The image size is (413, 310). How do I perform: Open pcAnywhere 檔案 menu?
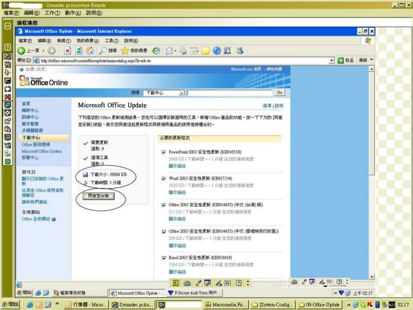click(11, 12)
